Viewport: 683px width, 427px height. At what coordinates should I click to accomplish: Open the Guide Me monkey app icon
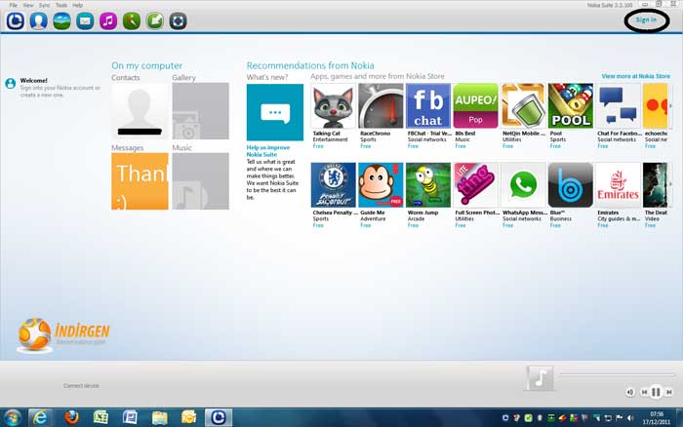point(381,185)
